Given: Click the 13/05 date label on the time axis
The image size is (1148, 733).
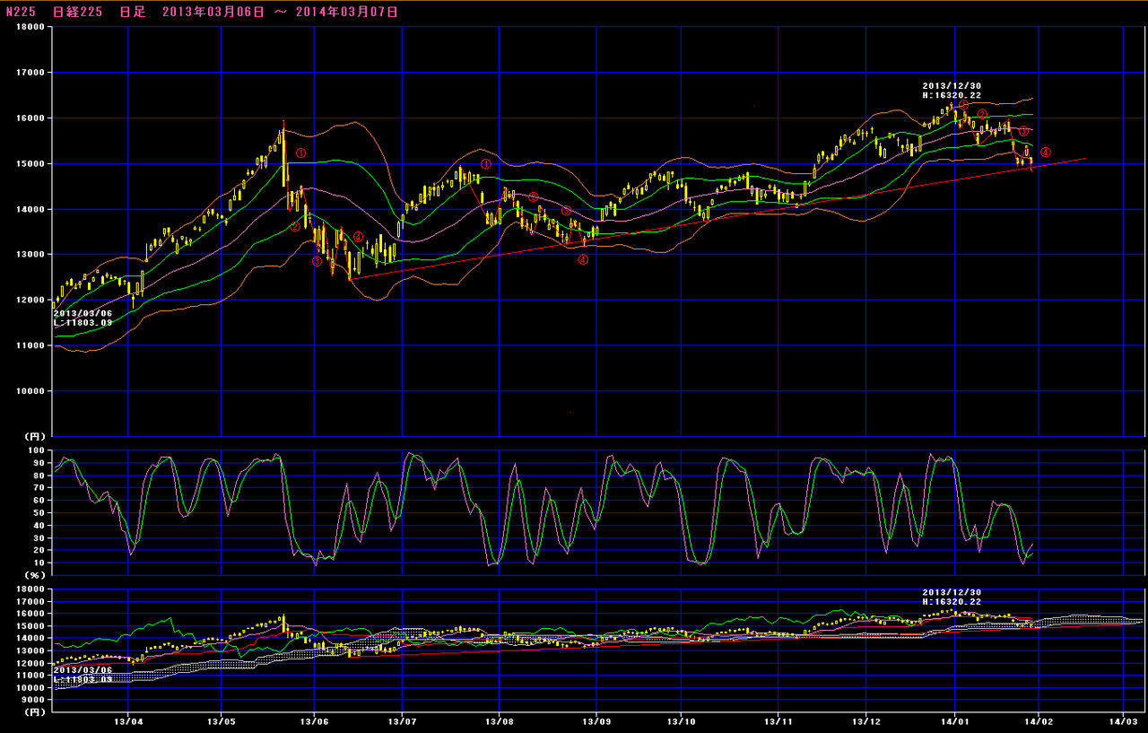Looking at the screenshot, I should click(221, 720).
